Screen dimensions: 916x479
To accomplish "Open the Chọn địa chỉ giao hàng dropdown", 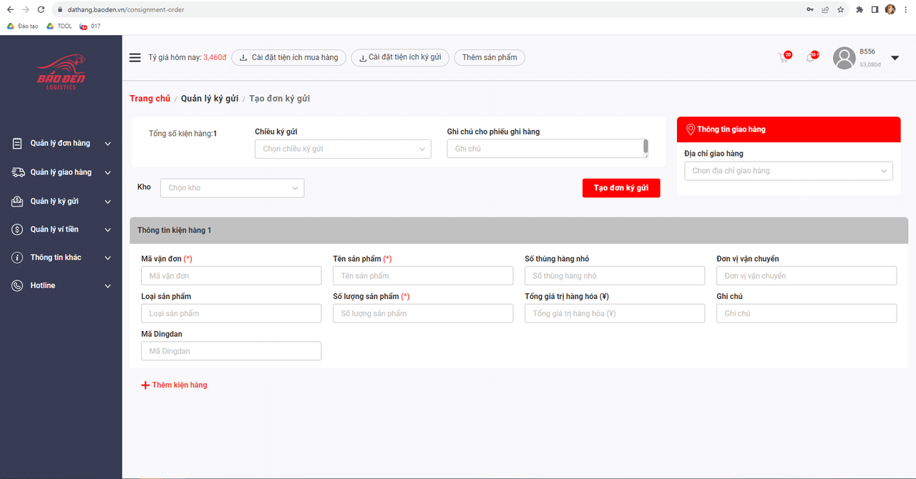I will [x=788, y=171].
